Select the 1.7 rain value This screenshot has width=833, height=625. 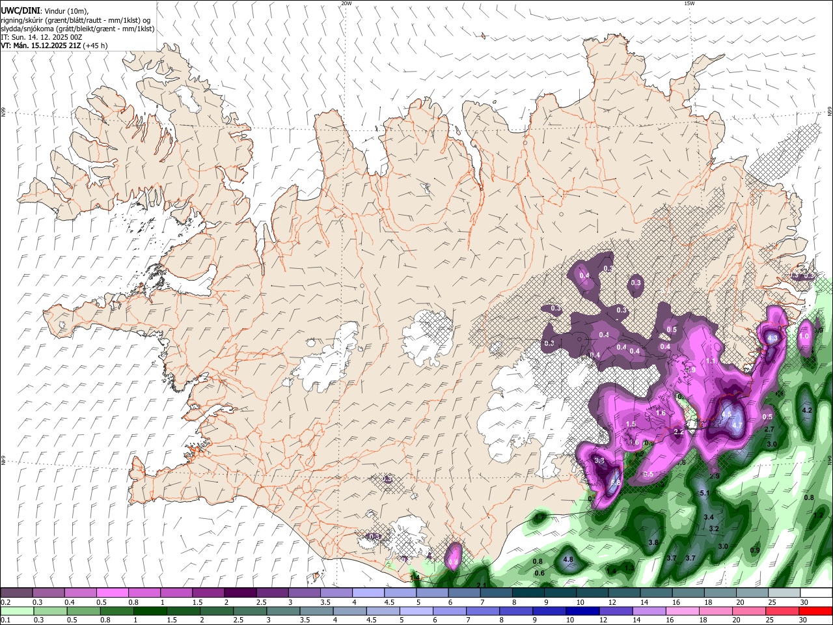(x=539, y=518)
